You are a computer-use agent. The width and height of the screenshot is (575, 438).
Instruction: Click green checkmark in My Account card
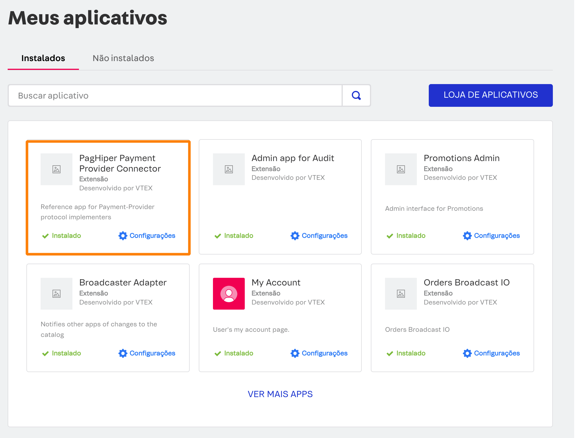click(x=218, y=354)
